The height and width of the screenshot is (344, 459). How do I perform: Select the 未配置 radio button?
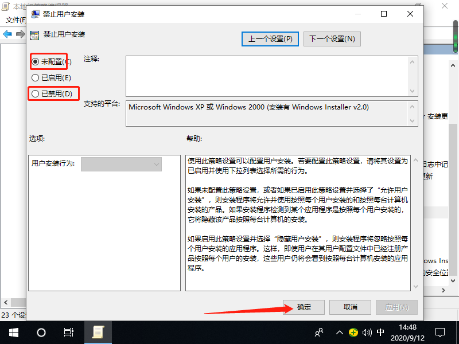coord(36,61)
